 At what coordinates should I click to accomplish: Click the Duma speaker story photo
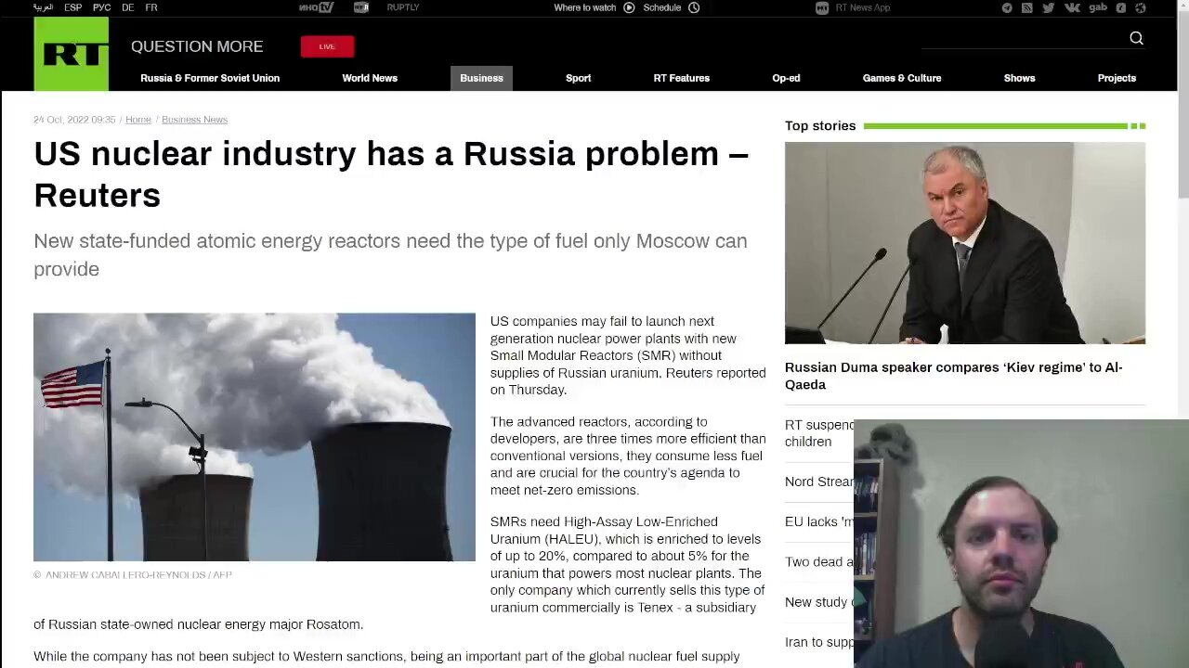[x=965, y=243]
